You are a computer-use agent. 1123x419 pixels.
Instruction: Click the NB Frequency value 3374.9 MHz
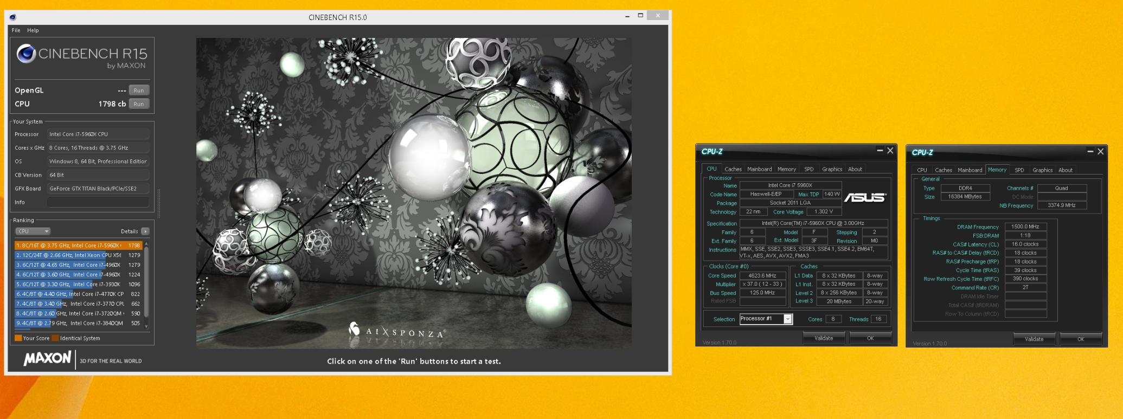click(1062, 205)
